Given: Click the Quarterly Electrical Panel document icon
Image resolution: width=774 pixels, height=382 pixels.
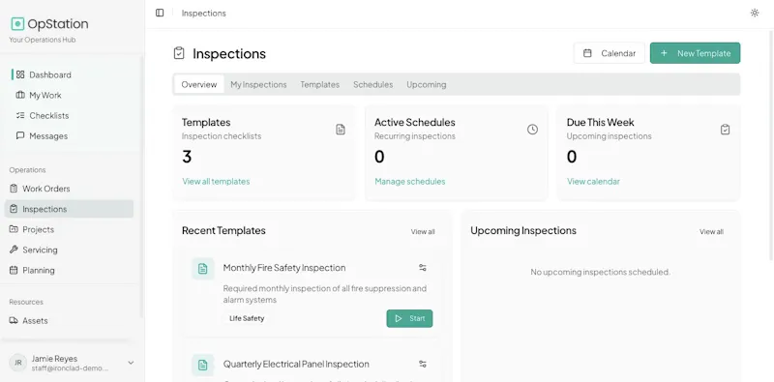Looking at the screenshot, I should tap(202, 366).
